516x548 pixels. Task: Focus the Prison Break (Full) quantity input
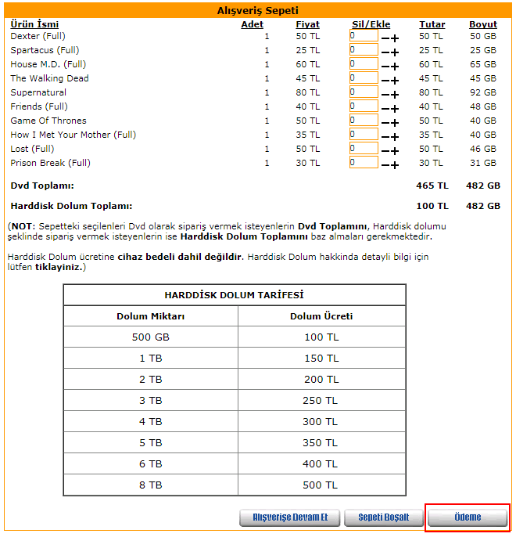364,162
